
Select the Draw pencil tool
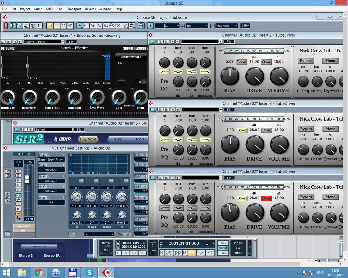click(125, 26)
